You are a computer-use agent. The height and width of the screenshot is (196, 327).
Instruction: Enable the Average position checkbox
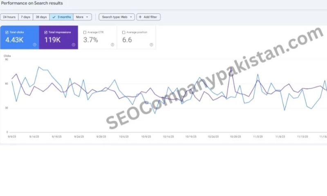pos(124,32)
